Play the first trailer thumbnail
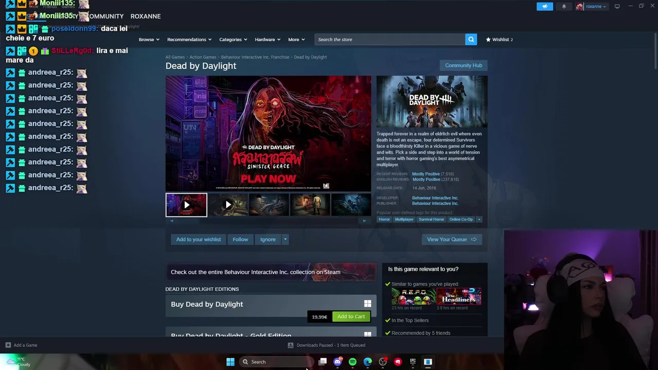 [186, 205]
